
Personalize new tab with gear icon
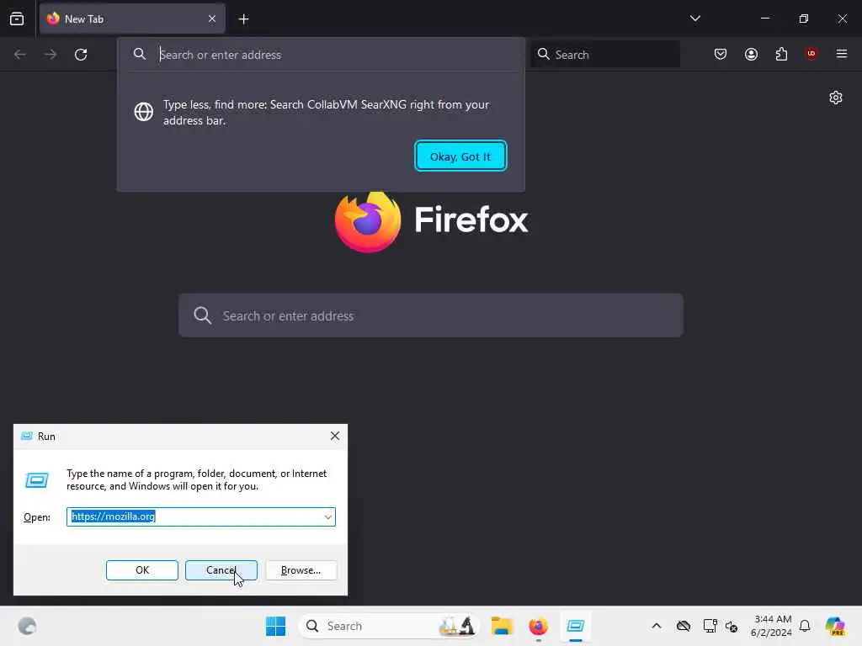pos(836,98)
